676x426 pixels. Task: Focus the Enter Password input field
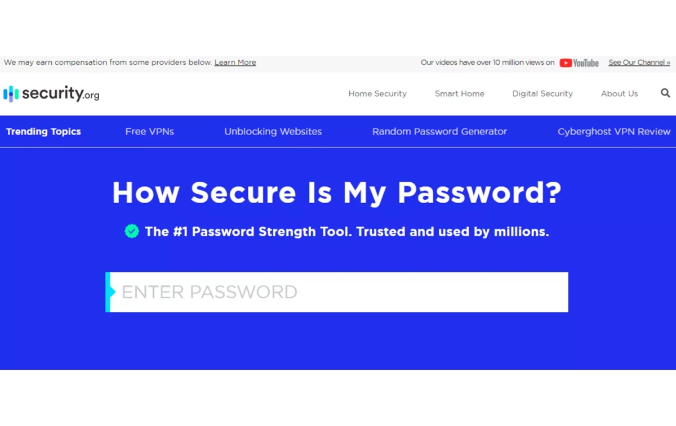(x=338, y=292)
